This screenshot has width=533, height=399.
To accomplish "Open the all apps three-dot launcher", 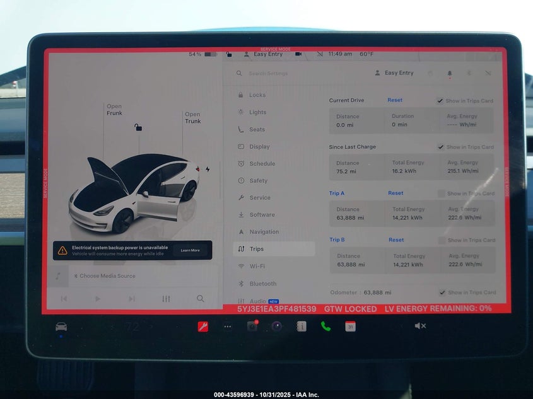I will [228, 326].
